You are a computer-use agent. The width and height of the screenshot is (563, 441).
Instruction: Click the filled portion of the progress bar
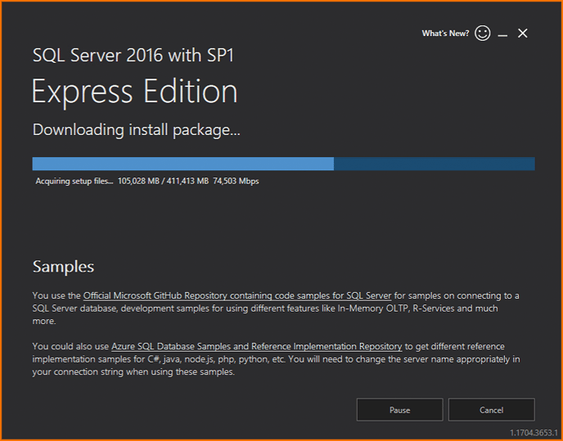(x=182, y=164)
